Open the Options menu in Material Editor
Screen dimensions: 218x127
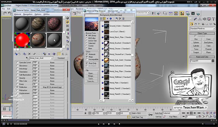pyautogui.click(x=38, y=14)
